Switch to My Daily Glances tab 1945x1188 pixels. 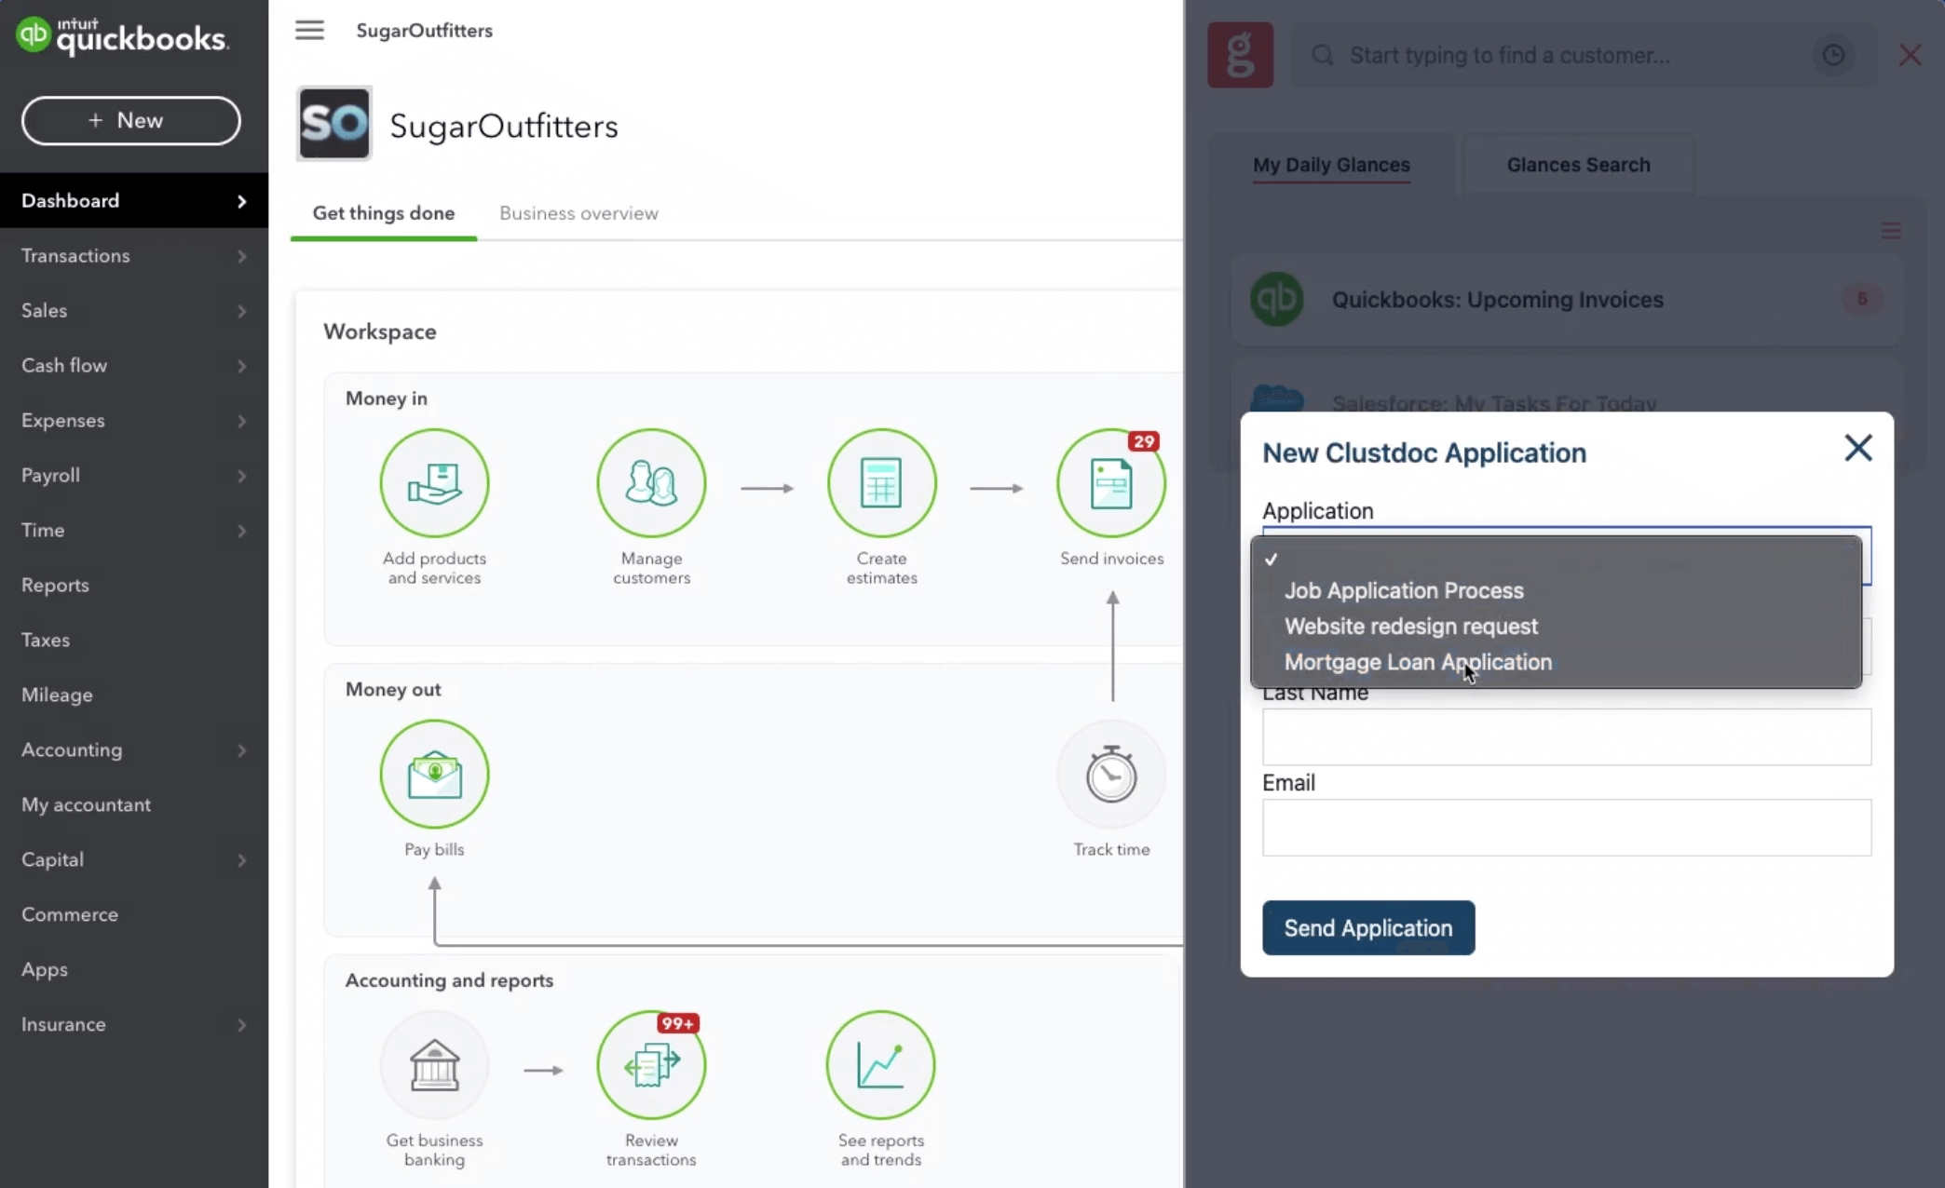pos(1331,165)
